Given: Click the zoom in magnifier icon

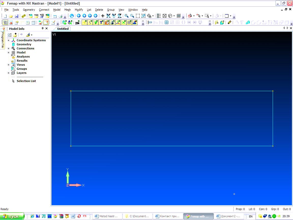Looking at the screenshot, I should point(126,16).
